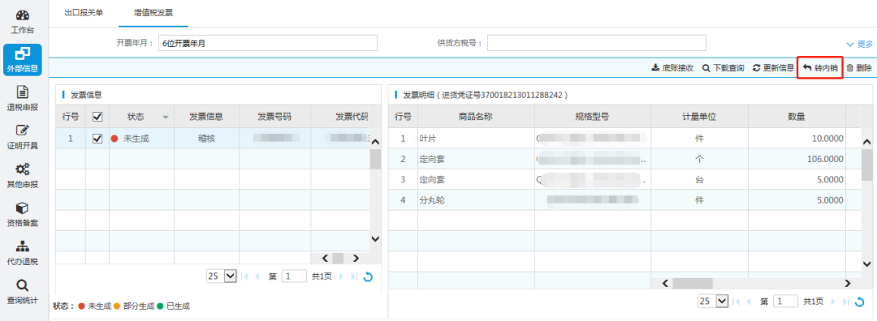
Task: Click the 规格型号 column header
Action: pyautogui.click(x=592, y=117)
